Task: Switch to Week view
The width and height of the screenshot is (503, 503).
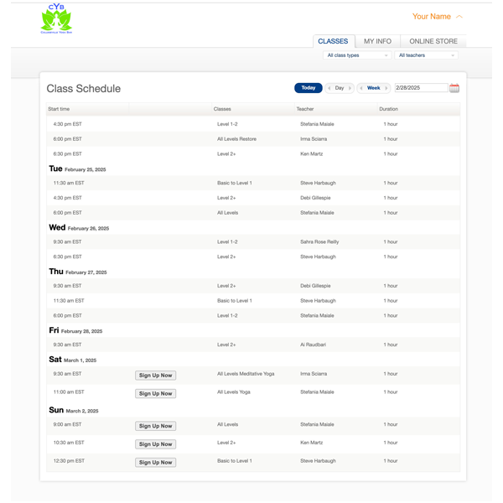Action: (x=374, y=88)
